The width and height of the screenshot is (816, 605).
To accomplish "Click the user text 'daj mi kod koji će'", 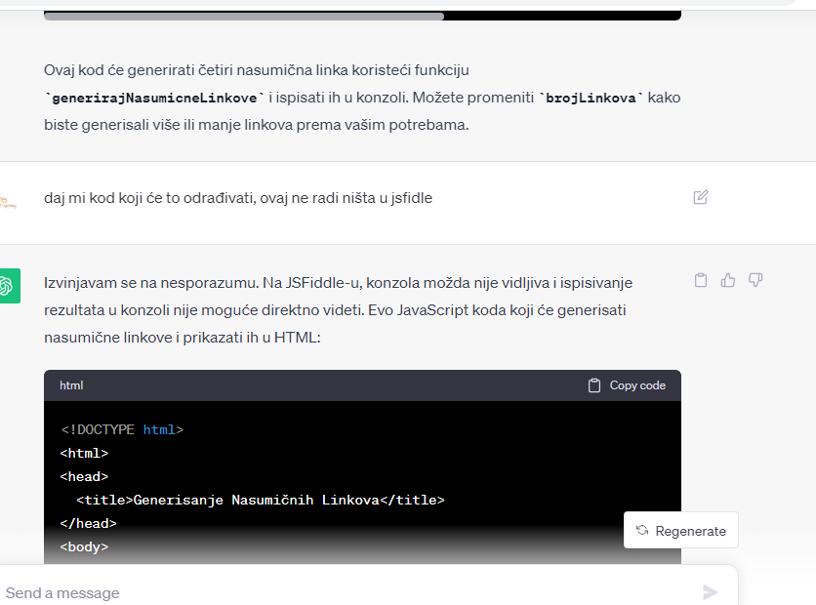I will pyautogui.click(x=103, y=198).
